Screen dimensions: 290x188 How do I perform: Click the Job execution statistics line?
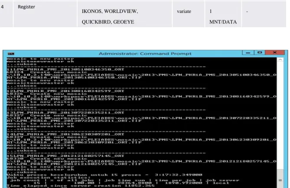49,178
